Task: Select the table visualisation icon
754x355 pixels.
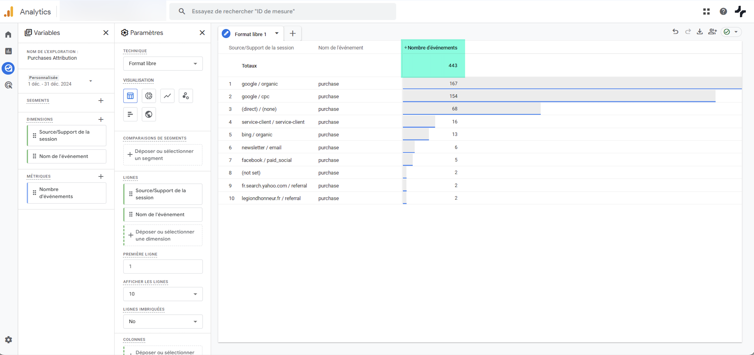Action: [x=130, y=96]
